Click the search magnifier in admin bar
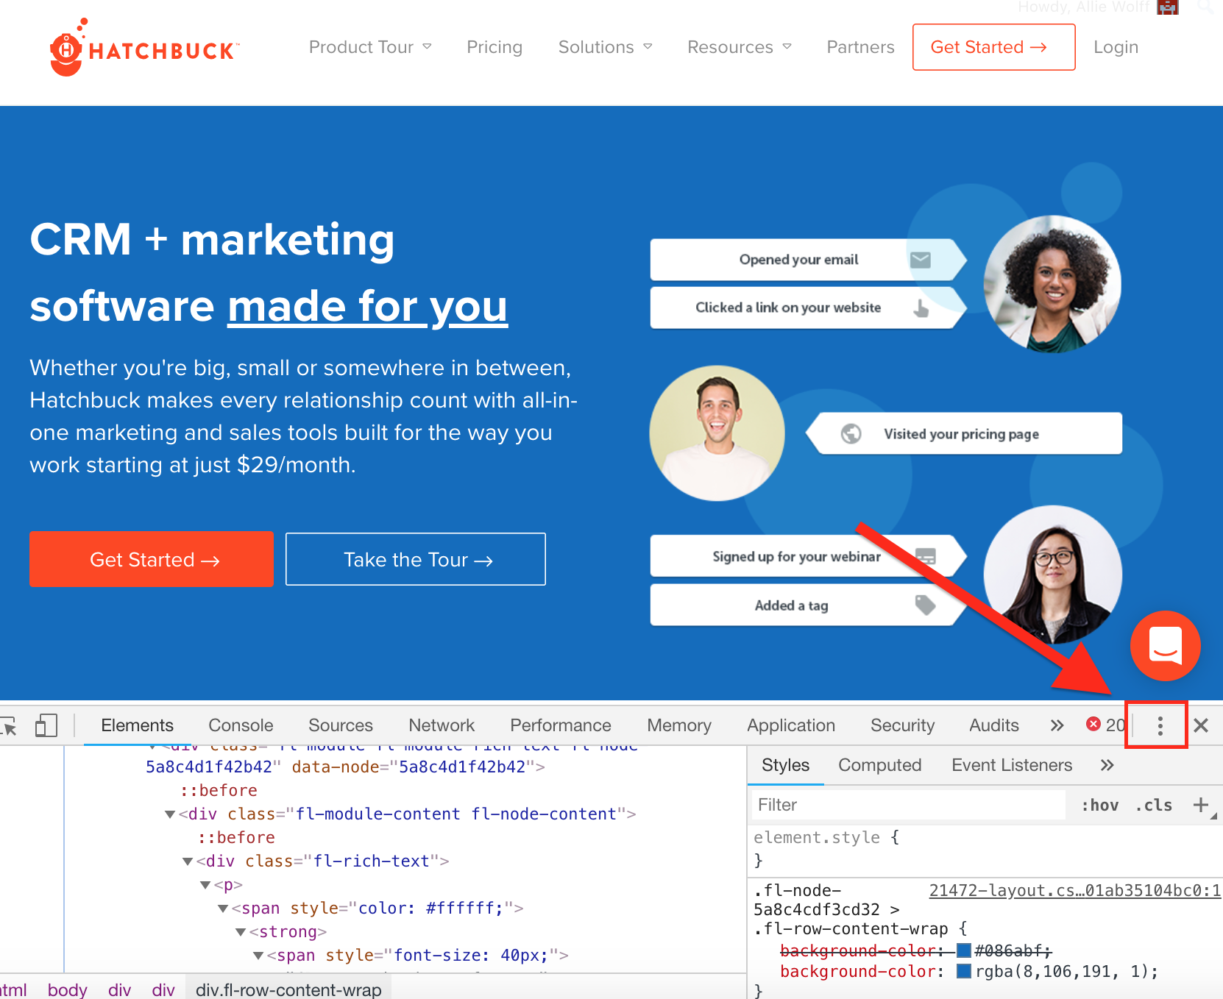The height and width of the screenshot is (999, 1223). point(1206,7)
